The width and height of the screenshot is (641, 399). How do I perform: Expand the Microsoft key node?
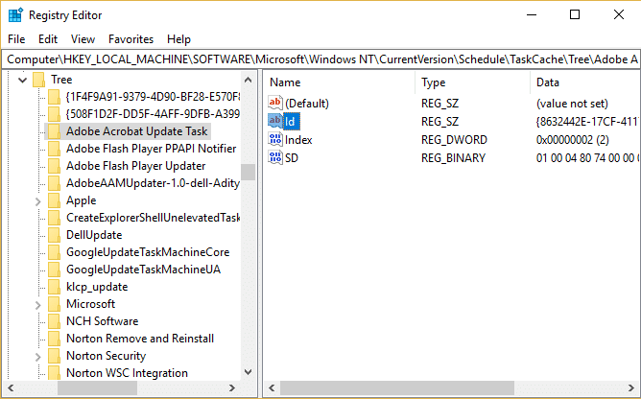click(x=36, y=304)
